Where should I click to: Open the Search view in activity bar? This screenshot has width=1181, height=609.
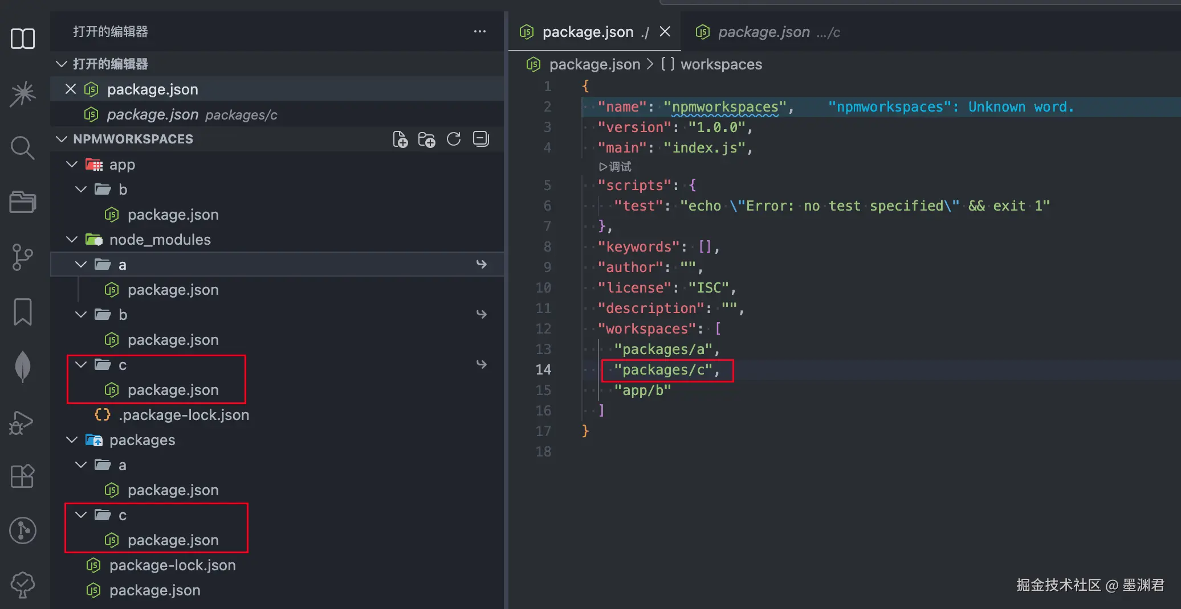[23, 148]
